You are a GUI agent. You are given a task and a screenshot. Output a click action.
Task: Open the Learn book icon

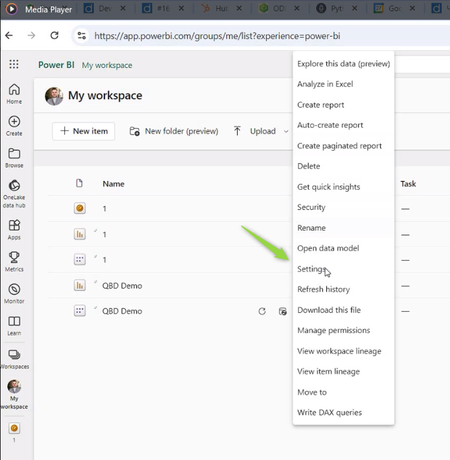click(x=14, y=326)
